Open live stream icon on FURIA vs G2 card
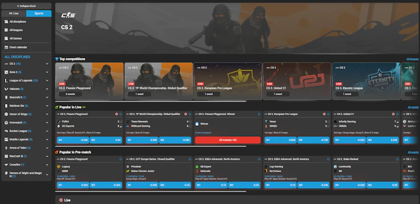The image size is (420, 204). pos(116,114)
